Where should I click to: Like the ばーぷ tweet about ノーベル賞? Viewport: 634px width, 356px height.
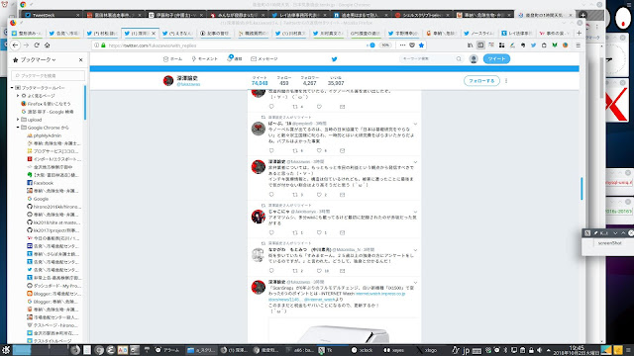point(319,150)
